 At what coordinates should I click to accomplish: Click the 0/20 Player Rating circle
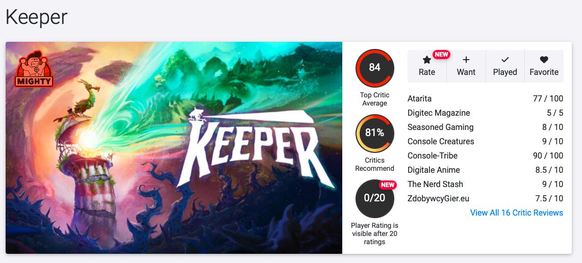pyautogui.click(x=375, y=198)
